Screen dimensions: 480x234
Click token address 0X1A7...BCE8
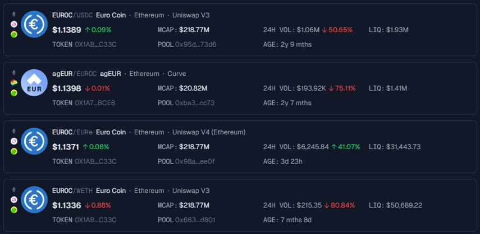95,103
